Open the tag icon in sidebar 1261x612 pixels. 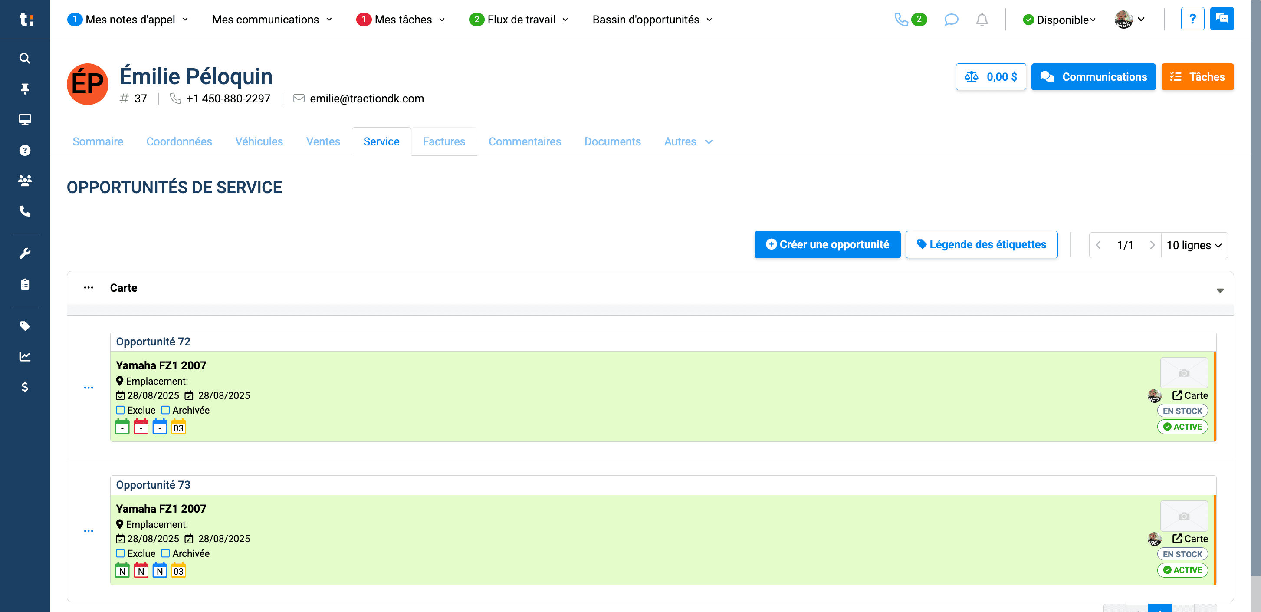coord(25,326)
